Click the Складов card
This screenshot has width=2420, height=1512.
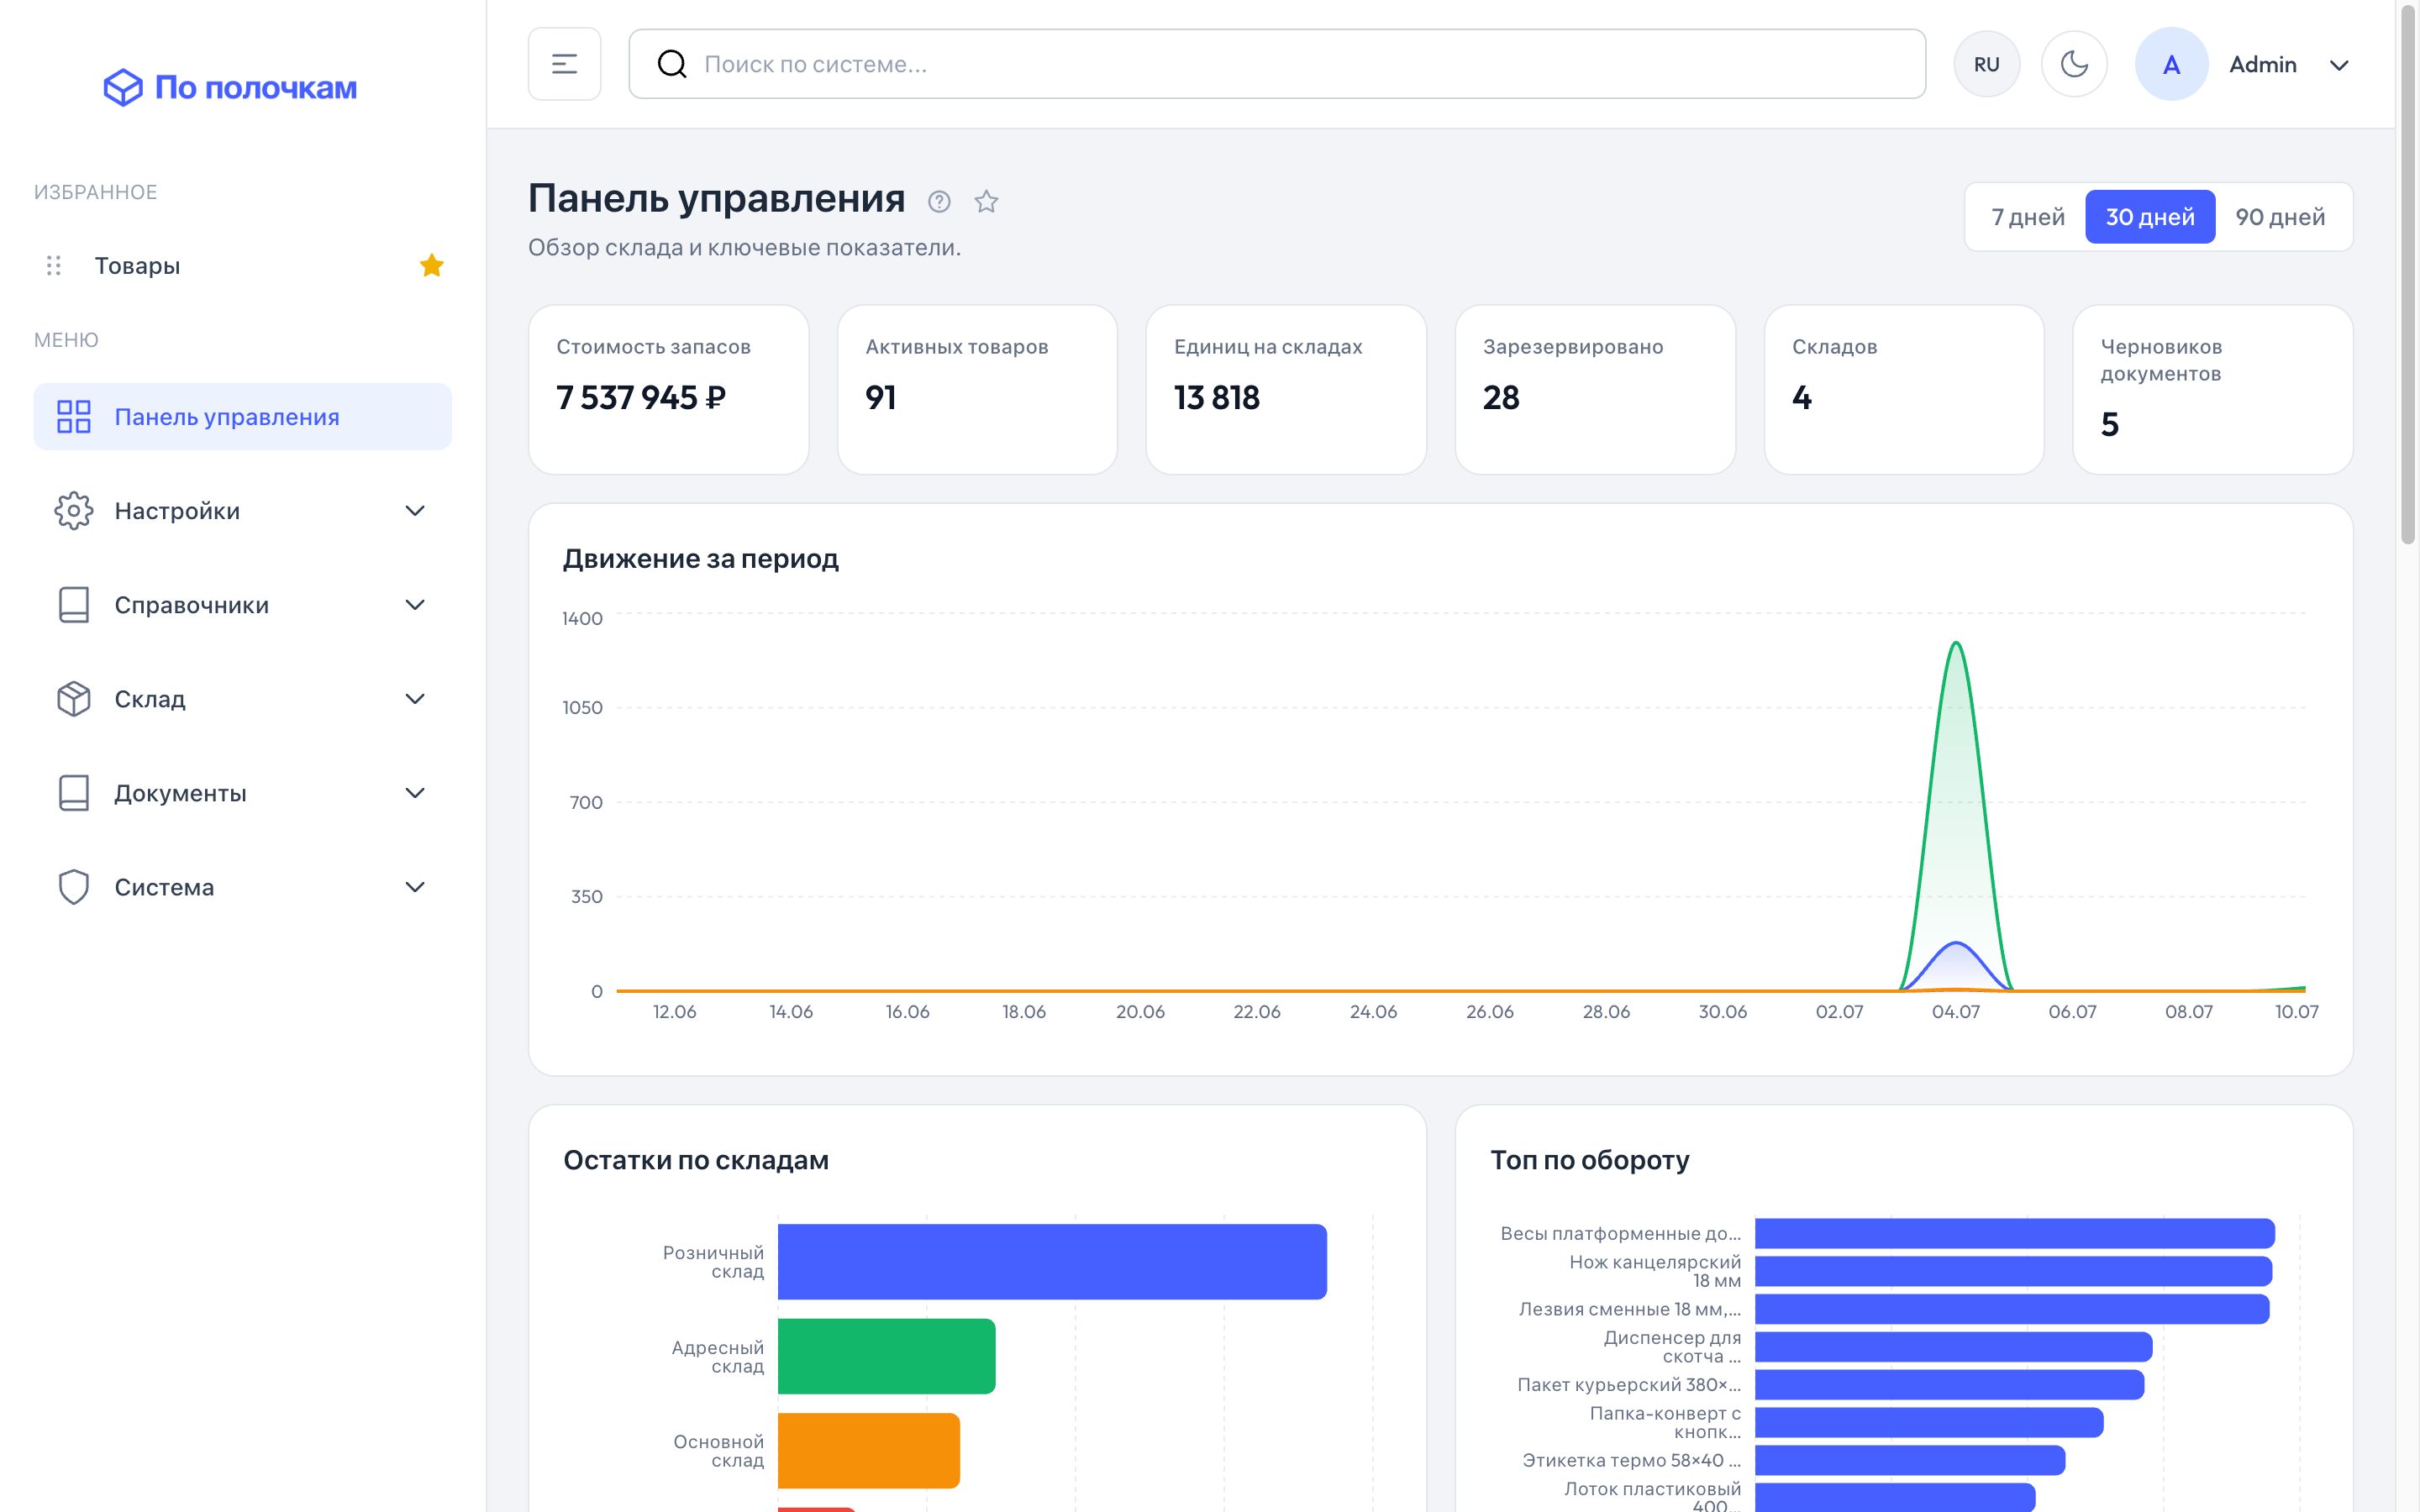coord(1903,389)
